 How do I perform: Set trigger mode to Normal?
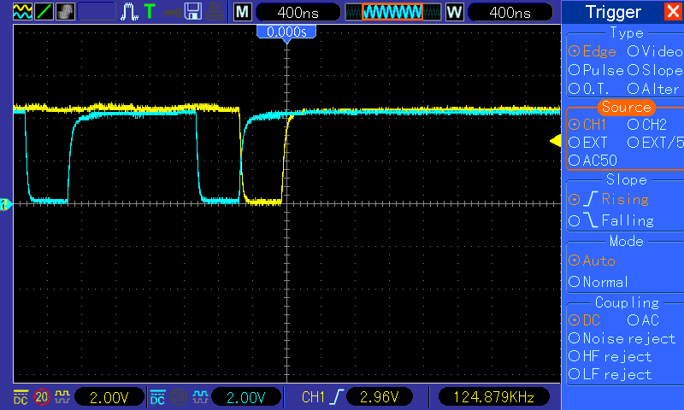point(598,282)
